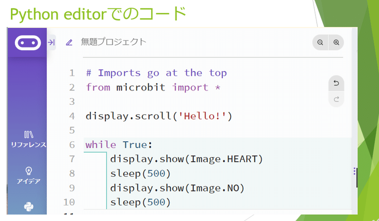Undo the last code edit
Viewport: 379px width, 221px height.
coord(336,83)
